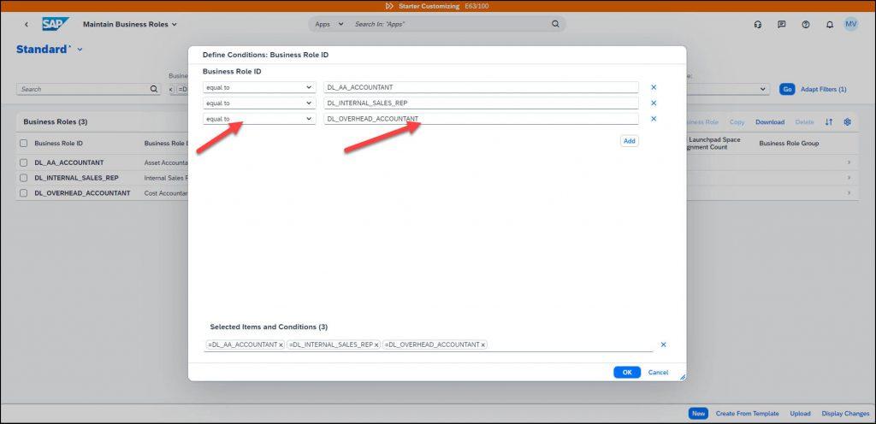
Task: Remove the DL_OVERHEAD_ACCOUNTANT condition row
Action: click(654, 119)
